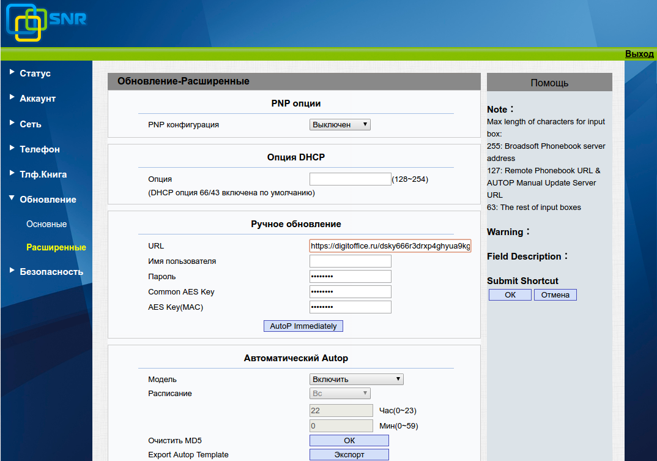The height and width of the screenshot is (461, 657).
Task: Click the Warning heading in help
Action: click(x=508, y=232)
